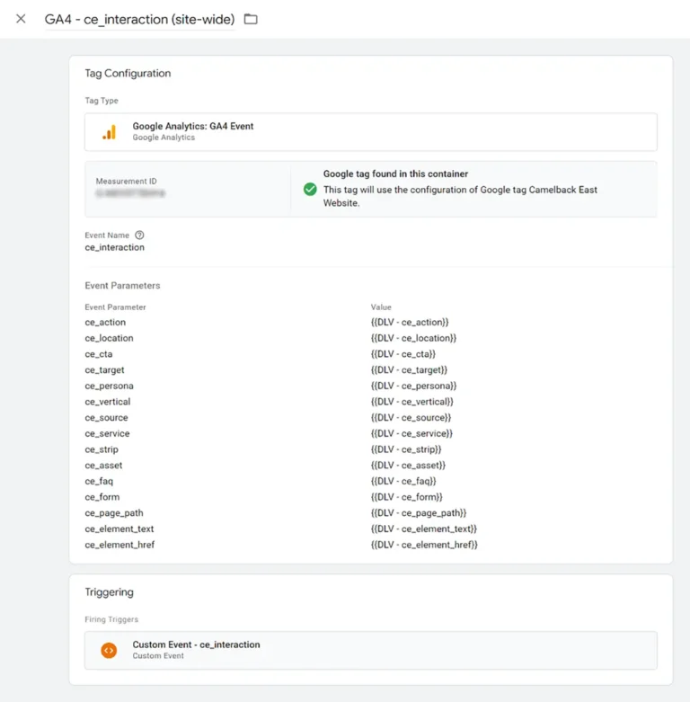Select the ce_element_text parameter name
The width and height of the screenshot is (690, 702).
[x=119, y=529]
